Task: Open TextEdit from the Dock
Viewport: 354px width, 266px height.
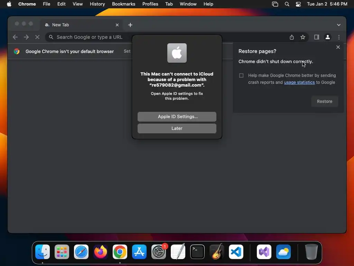Action: tap(178, 252)
